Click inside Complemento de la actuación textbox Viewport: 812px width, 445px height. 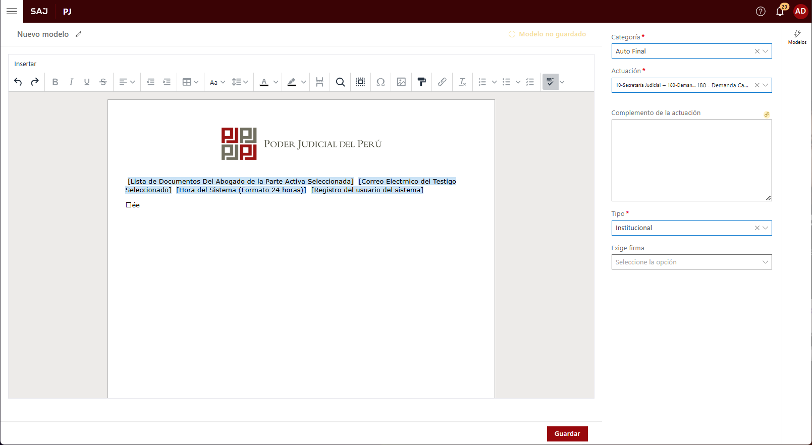pos(691,160)
